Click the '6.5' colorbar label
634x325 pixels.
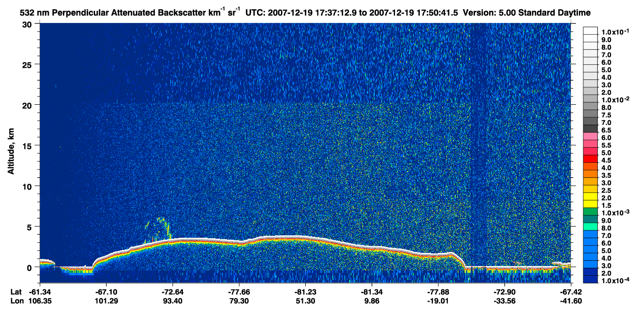605,131
